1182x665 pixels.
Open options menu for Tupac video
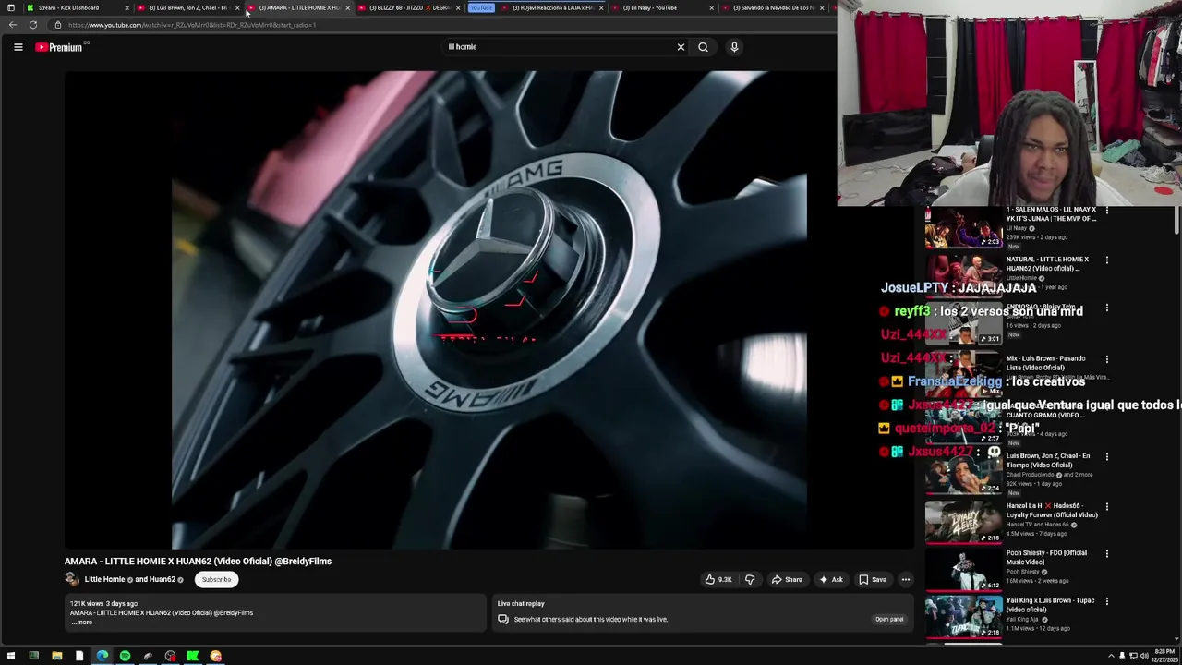pos(1106,601)
